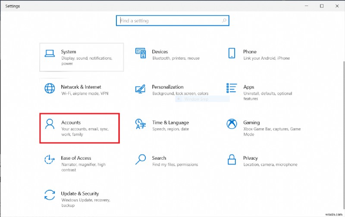This screenshot has height=217, width=345.
Task: Open the Devices keyboard icon
Action: 141,53
